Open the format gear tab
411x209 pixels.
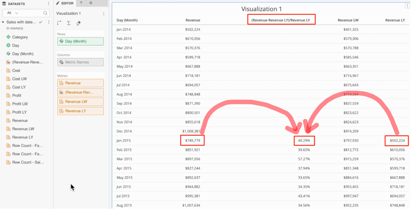point(90,3)
